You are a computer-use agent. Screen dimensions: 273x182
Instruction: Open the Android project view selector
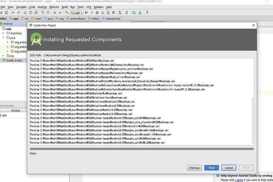click(8, 24)
